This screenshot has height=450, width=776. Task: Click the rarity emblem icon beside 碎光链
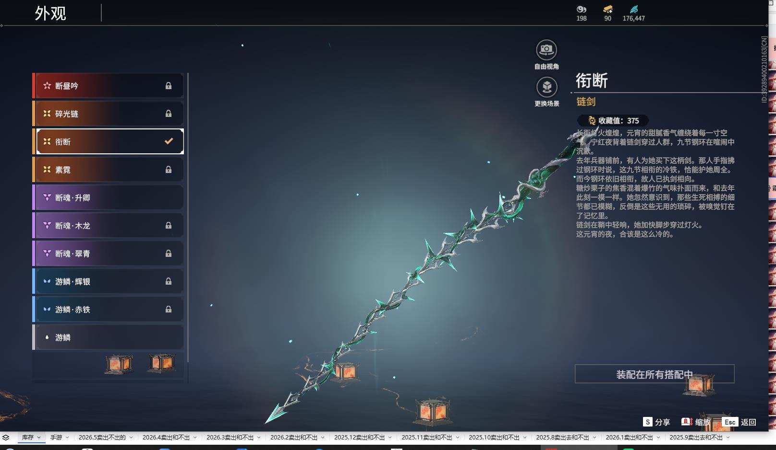47,114
